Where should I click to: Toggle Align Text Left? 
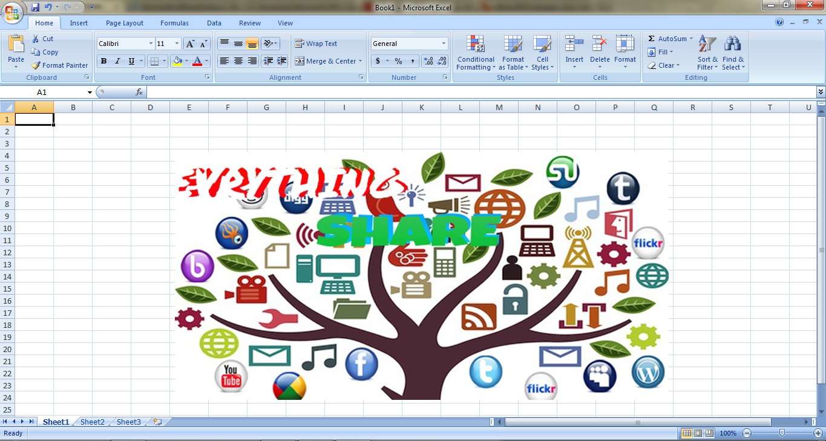225,61
